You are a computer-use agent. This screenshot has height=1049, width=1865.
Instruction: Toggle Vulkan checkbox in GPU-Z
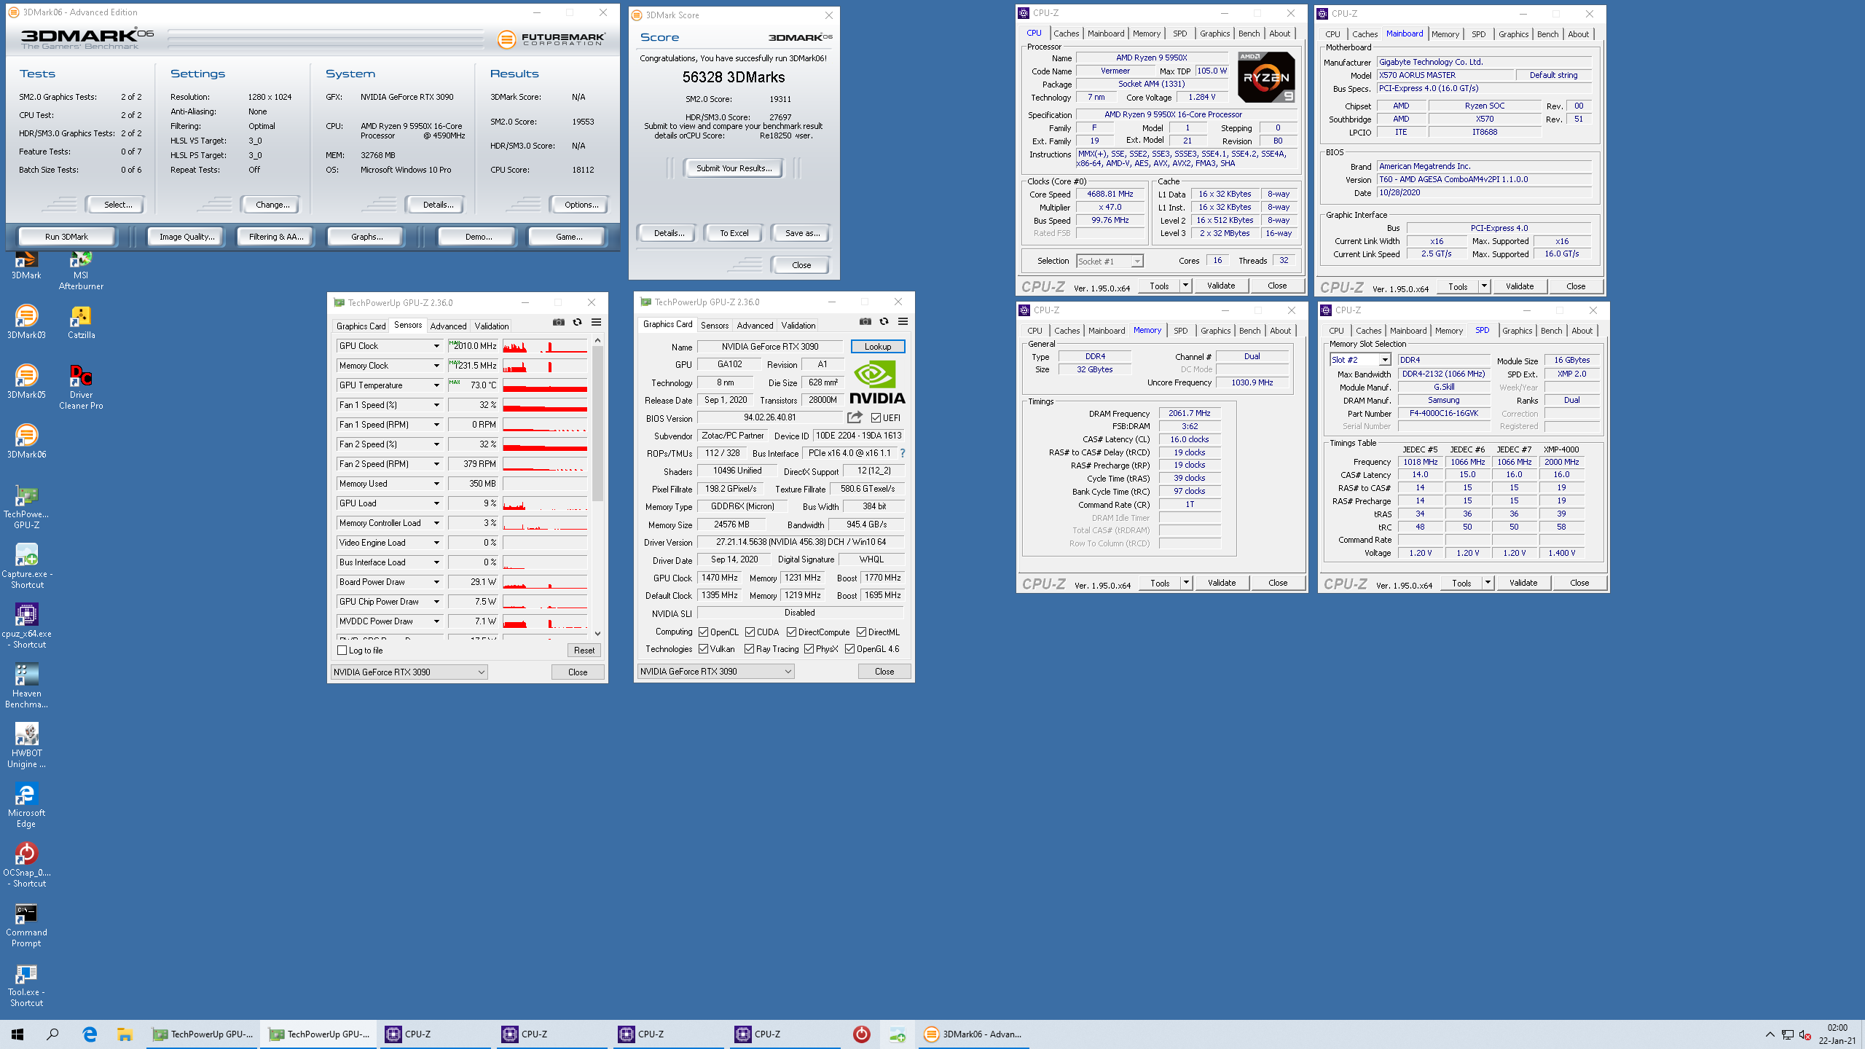point(703,649)
